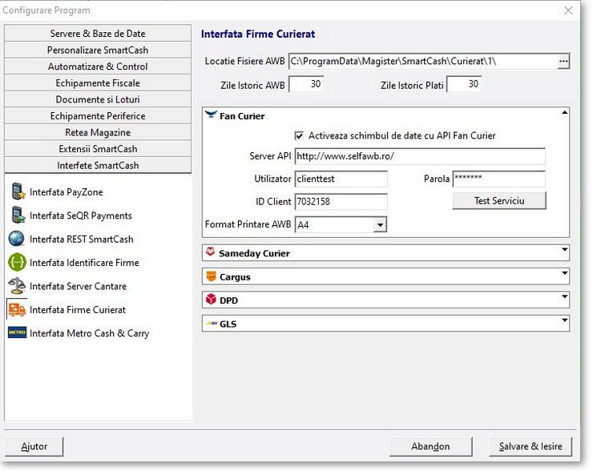
Task: Click the Abandon button
Action: tap(431, 446)
